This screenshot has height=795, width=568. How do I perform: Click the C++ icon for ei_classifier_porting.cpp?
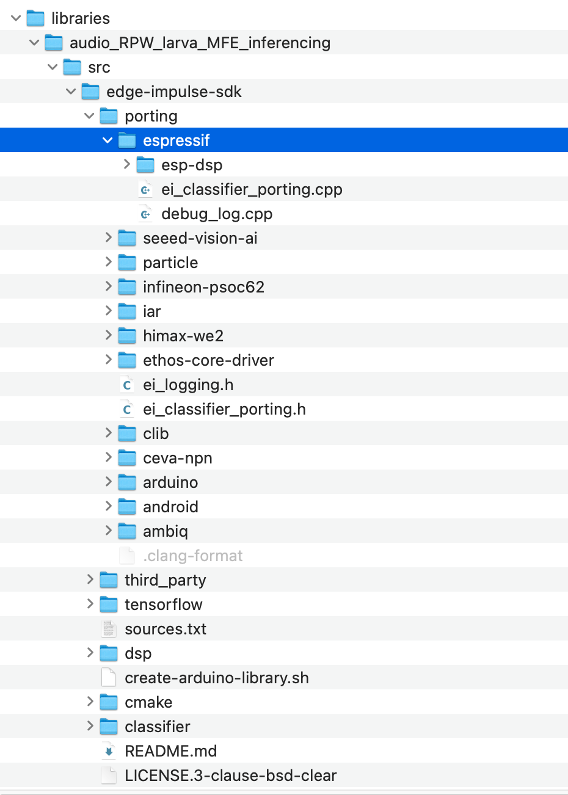[145, 189]
